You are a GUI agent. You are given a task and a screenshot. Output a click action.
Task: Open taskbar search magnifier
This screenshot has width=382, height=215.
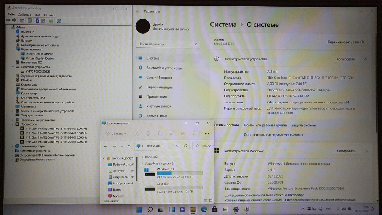[150, 209]
